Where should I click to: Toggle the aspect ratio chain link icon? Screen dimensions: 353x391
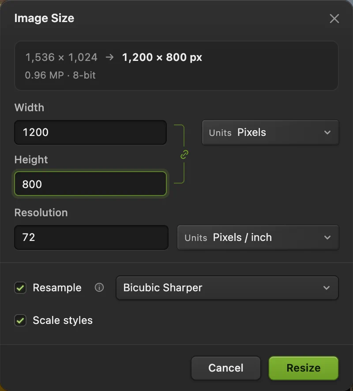coord(184,154)
